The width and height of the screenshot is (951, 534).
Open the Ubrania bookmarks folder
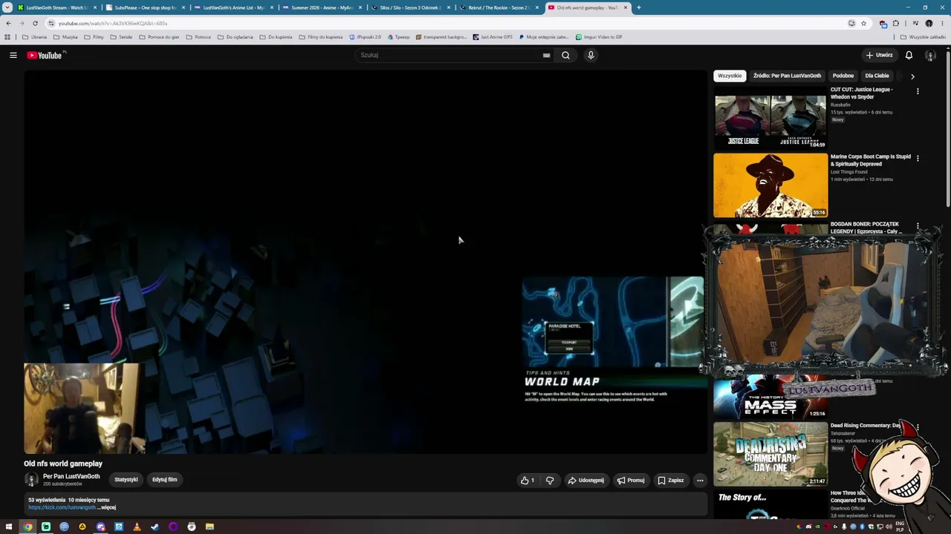point(34,36)
